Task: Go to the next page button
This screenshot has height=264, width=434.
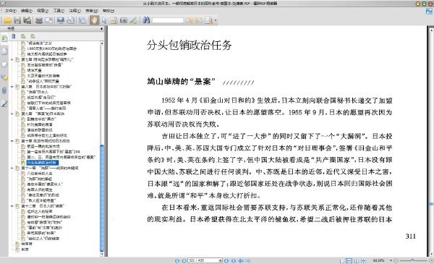Action: pyautogui.click(x=226, y=260)
